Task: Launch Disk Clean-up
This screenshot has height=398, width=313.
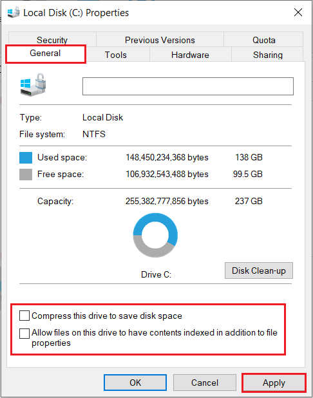Action: pos(259,270)
